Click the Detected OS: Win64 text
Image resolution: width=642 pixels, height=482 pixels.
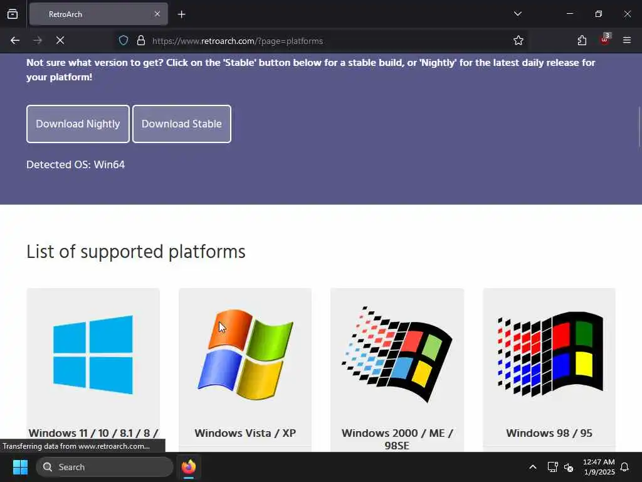coord(75,164)
